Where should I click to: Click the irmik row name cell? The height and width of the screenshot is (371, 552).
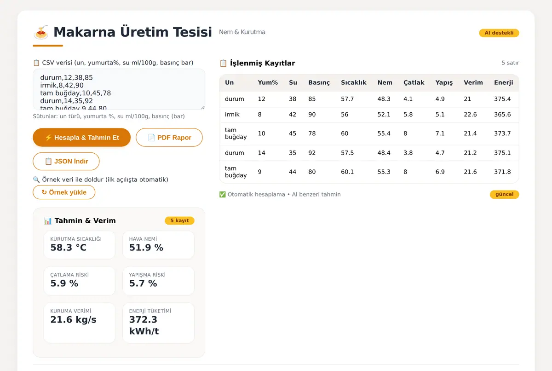(x=232, y=115)
